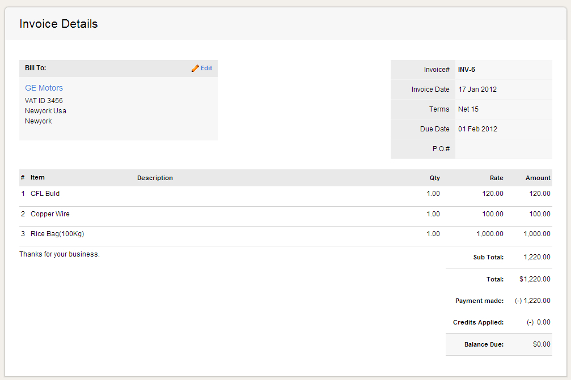This screenshot has width=571, height=380.
Task: Open the GE Motors customer link
Action: pyautogui.click(x=44, y=88)
